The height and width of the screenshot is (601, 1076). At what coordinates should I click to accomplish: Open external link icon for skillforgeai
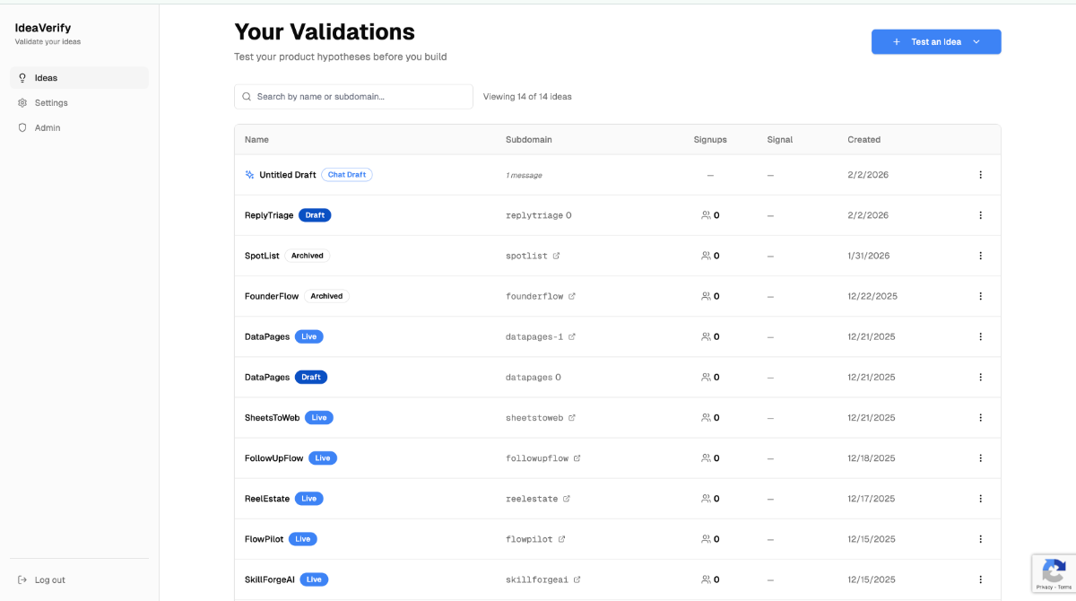577,579
